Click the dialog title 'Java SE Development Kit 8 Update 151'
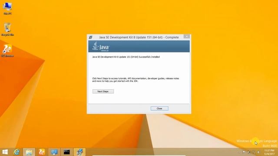The height and width of the screenshot is (156, 278). coord(139,37)
